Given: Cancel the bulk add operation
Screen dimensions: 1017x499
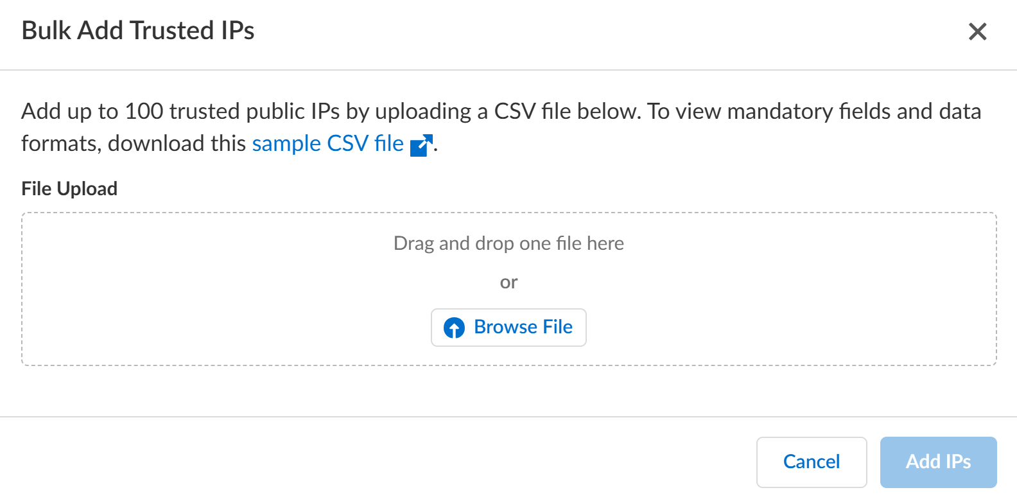Looking at the screenshot, I should click(811, 462).
